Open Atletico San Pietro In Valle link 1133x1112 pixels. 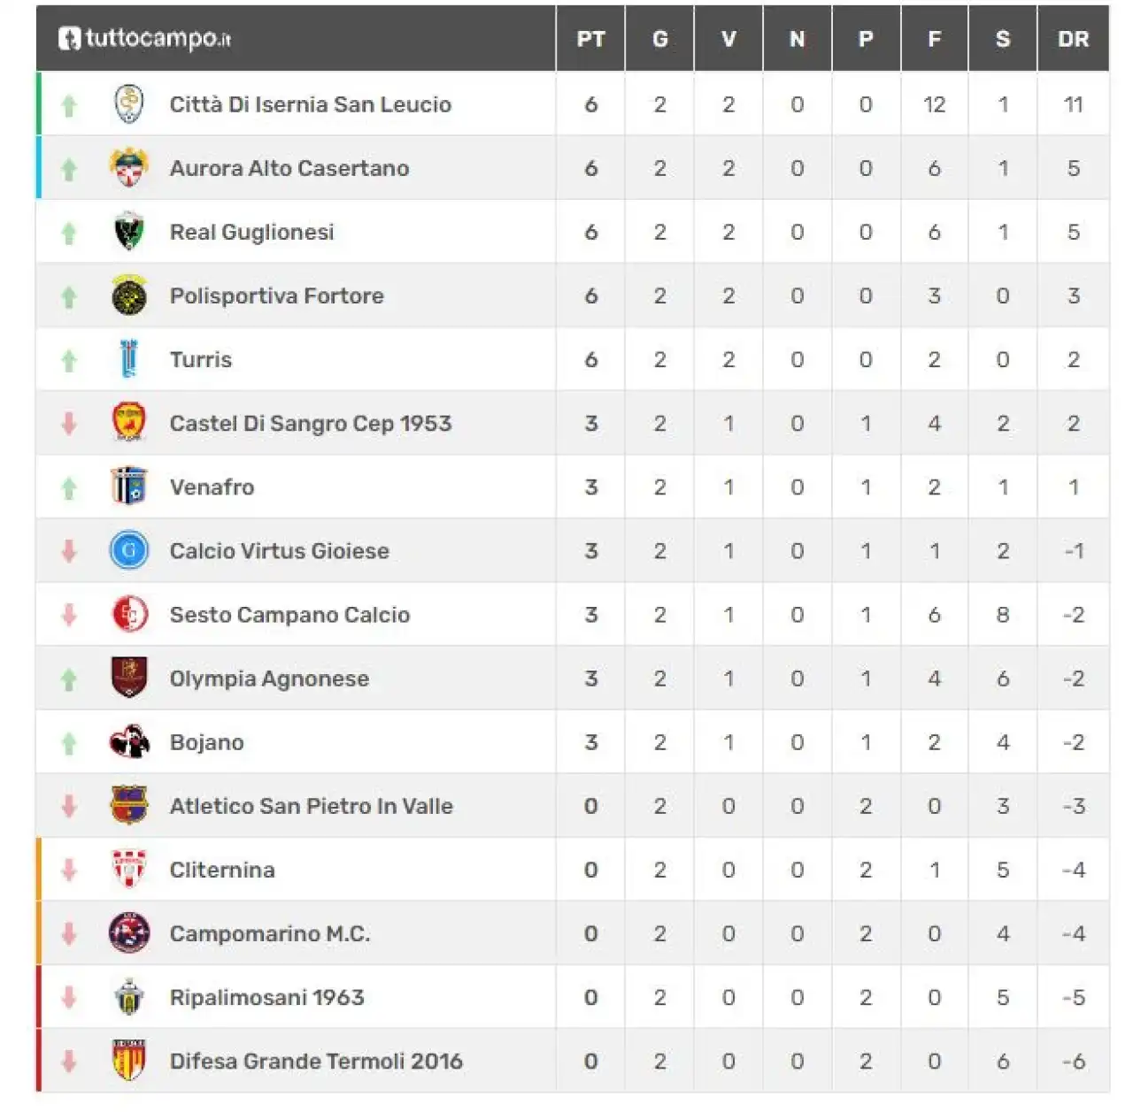point(311,806)
